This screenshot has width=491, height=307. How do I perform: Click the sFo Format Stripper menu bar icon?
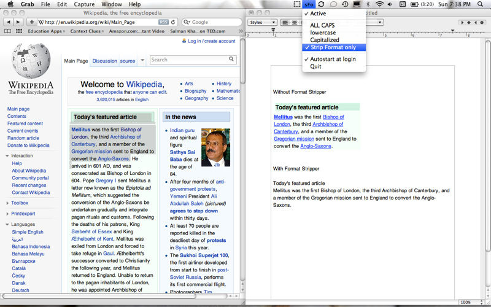309,4
